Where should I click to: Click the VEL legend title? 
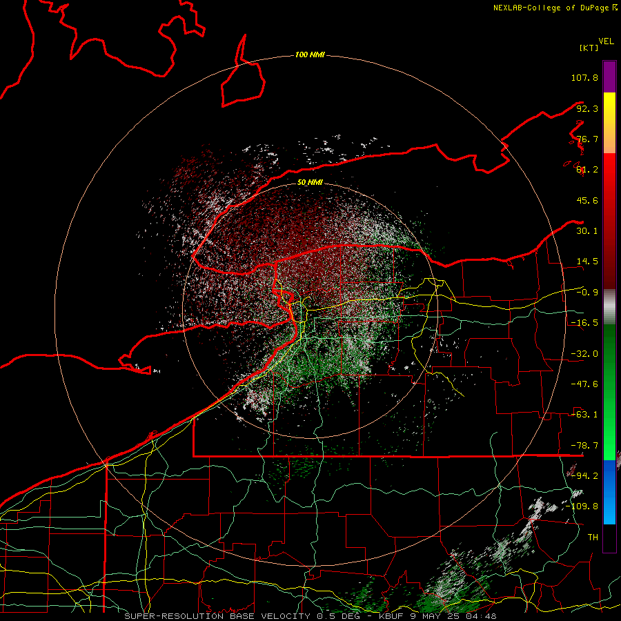point(606,41)
